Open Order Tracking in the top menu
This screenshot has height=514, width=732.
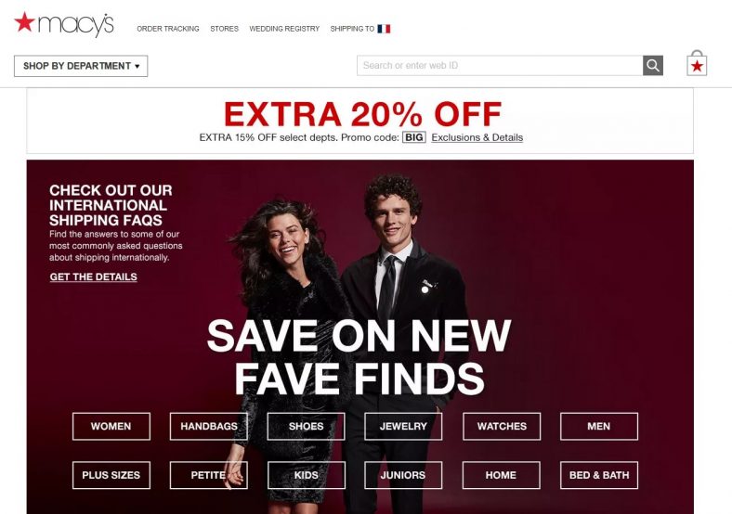(168, 29)
